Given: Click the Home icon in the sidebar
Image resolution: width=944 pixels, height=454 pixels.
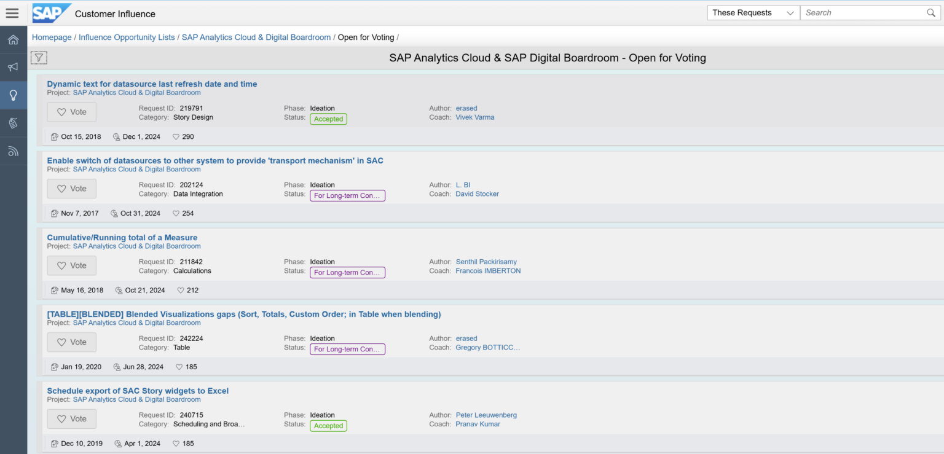Looking at the screenshot, I should pyautogui.click(x=13, y=39).
